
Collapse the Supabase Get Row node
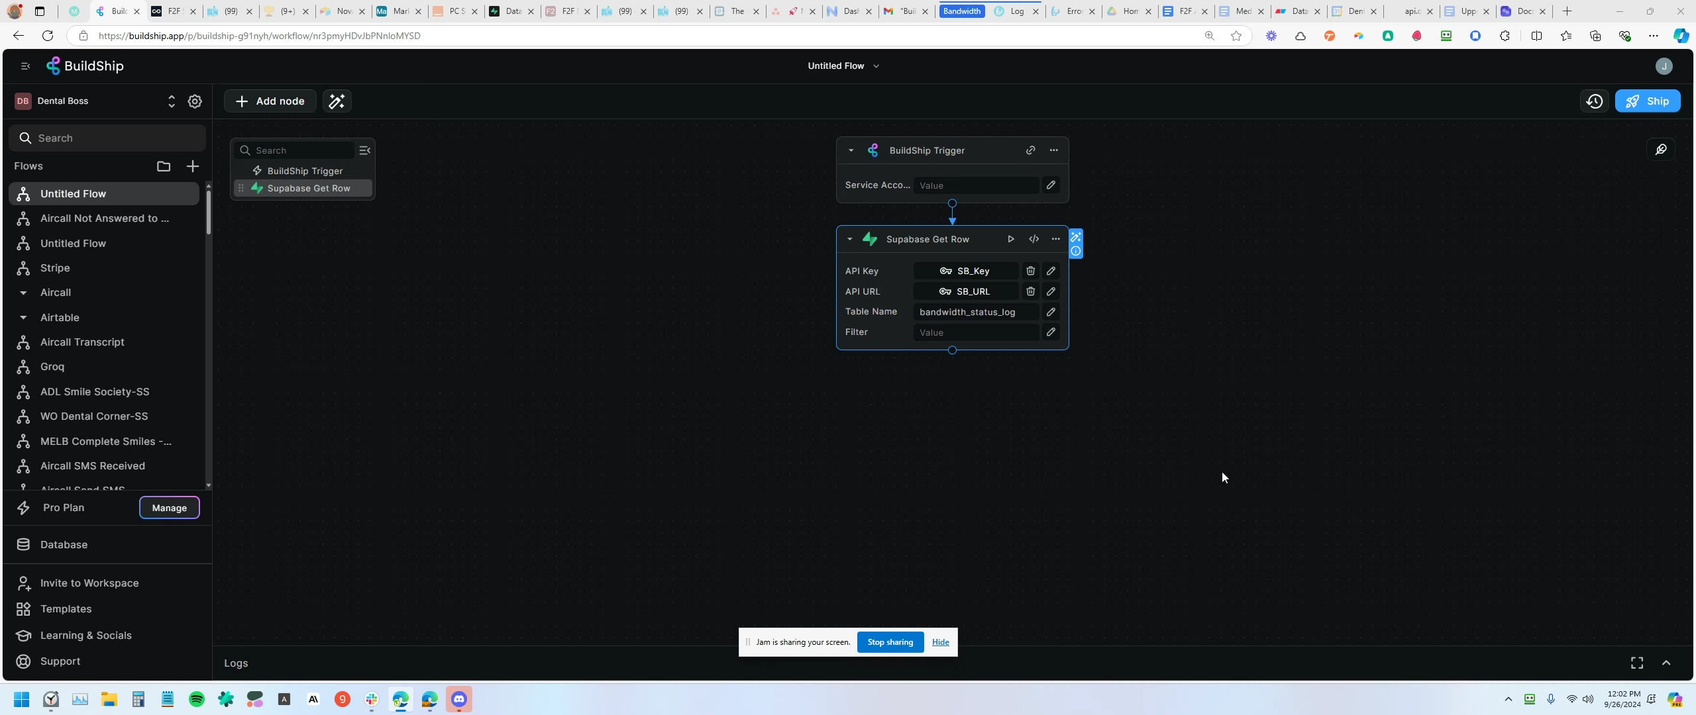click(x=849, y=239)
